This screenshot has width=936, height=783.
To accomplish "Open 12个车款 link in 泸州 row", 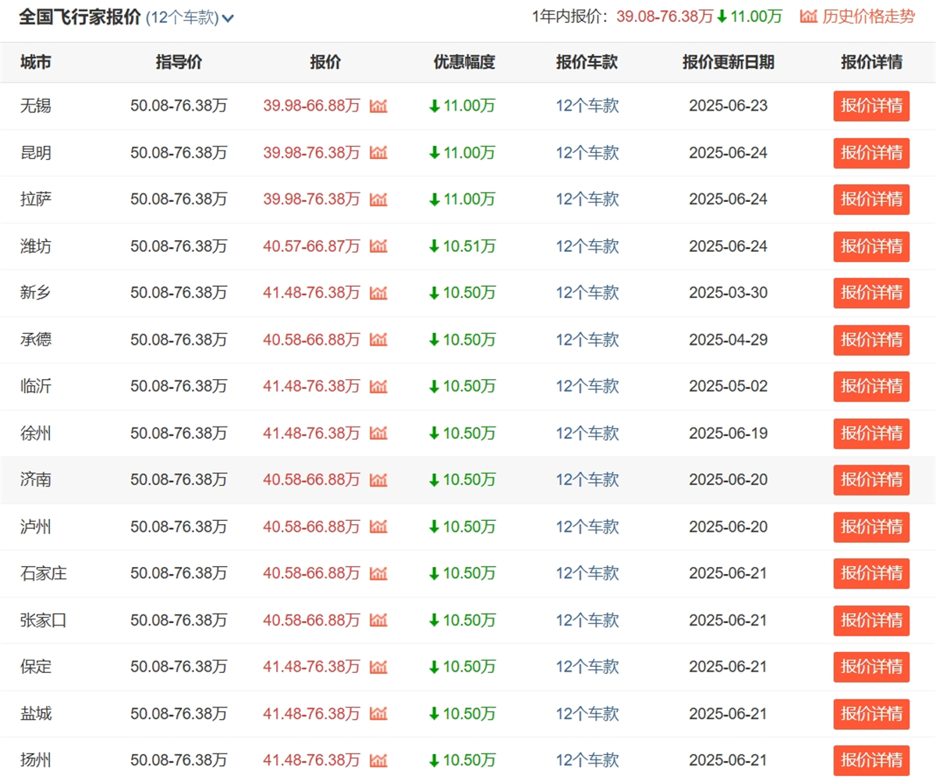I will click(587, 527).
